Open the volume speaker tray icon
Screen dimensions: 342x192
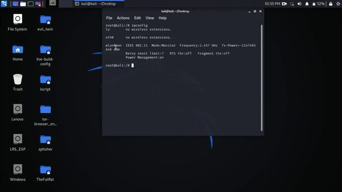point(299,4)
